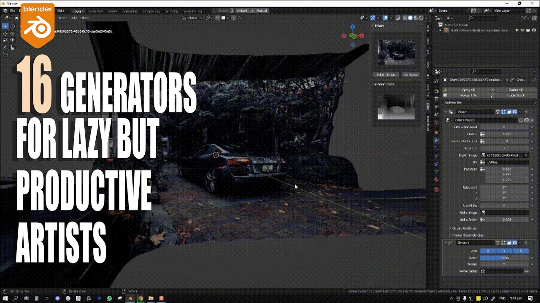
Task: Click the Generate button in sidebar
Action: click(410, 74)
